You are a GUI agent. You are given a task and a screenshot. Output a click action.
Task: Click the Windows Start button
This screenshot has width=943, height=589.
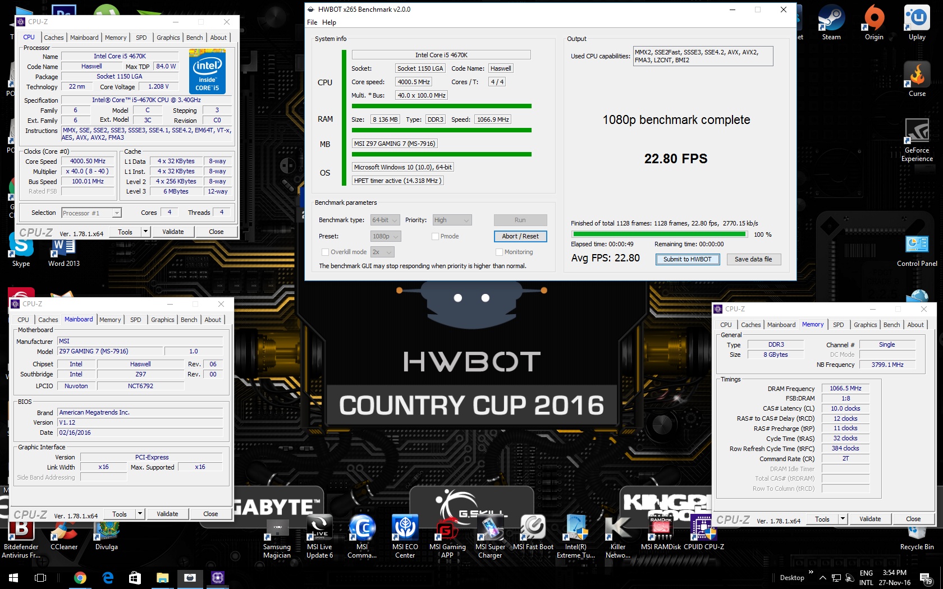coord(13,577)
